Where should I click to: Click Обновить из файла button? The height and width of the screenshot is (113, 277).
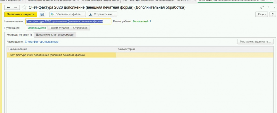click(x=67, y=15)
